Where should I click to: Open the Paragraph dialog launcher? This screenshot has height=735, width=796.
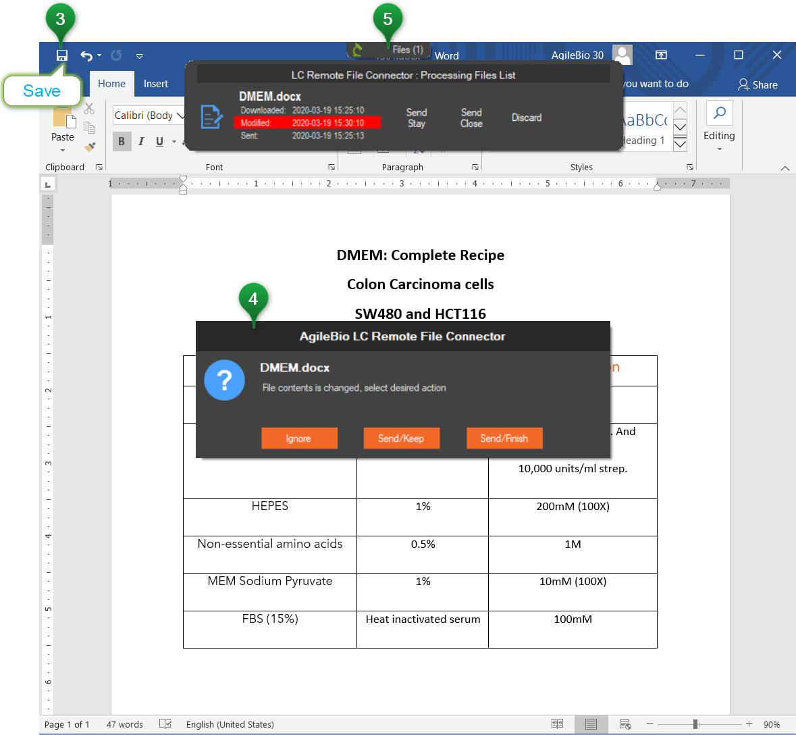coord(475,167)
